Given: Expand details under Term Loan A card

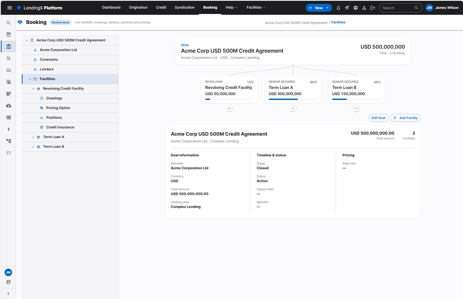Looking at the screenshot, I should coord(293,108).
